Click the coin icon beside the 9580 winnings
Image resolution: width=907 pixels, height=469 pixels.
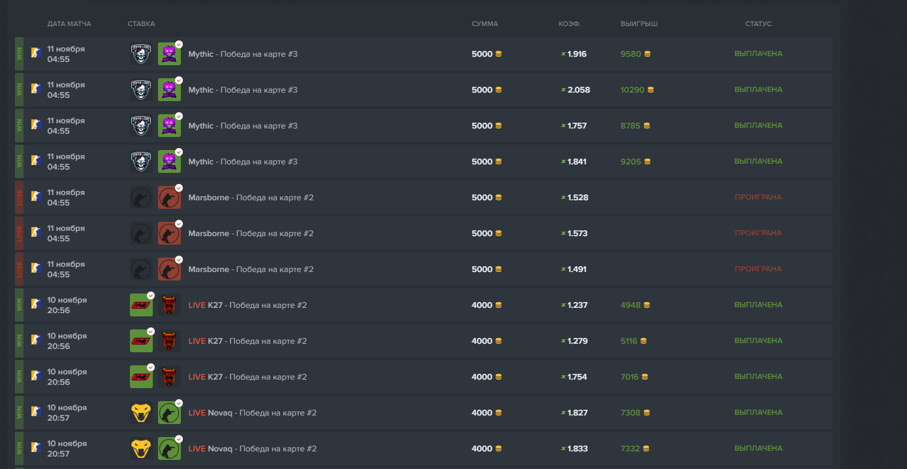point(647,54)
